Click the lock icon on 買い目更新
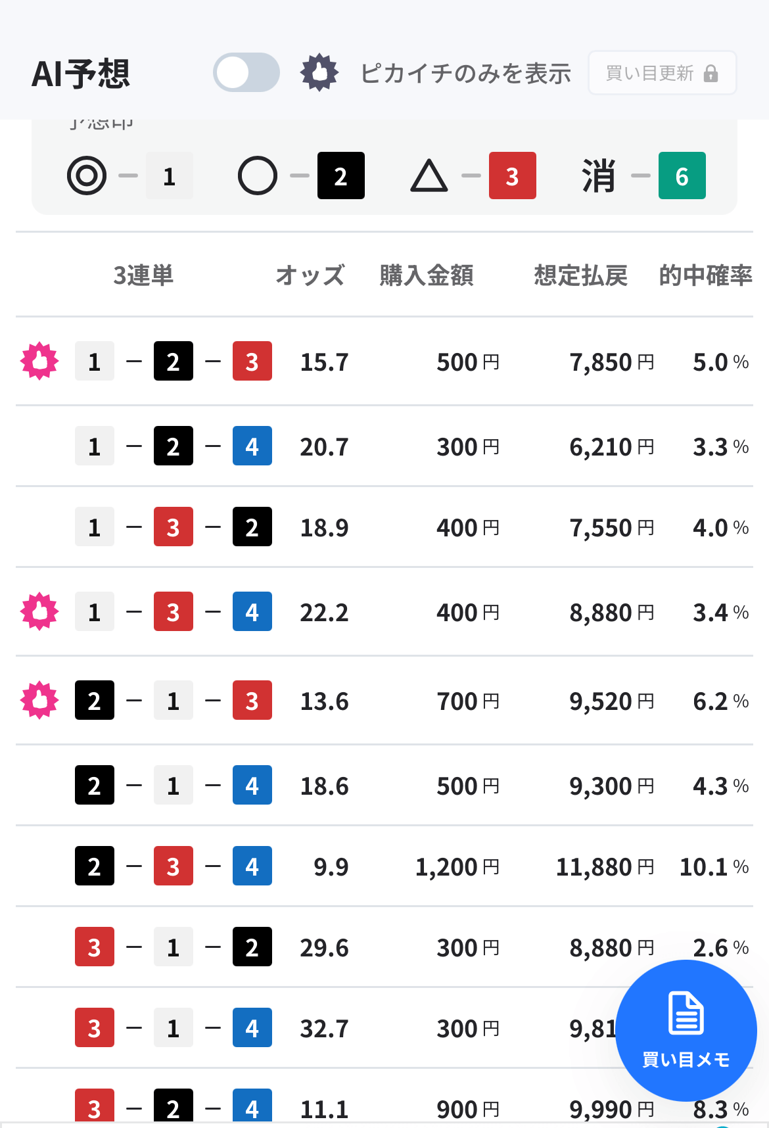 coord(711,73)
